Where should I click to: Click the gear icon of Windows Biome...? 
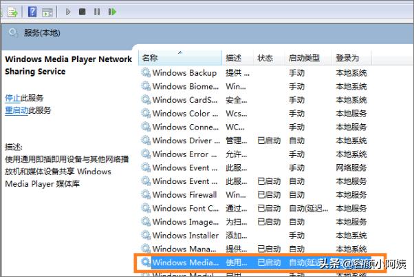pos(146,86)
